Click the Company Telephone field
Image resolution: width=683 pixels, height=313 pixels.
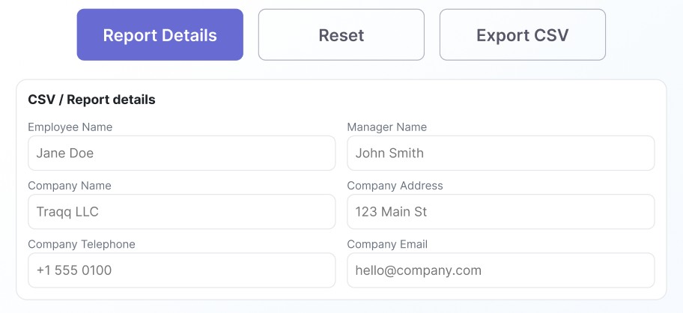point(181,270)
